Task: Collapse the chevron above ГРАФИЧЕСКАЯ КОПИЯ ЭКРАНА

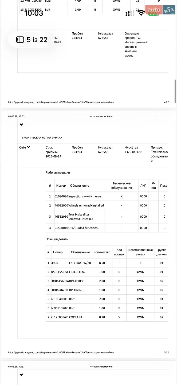Action: 21,125
